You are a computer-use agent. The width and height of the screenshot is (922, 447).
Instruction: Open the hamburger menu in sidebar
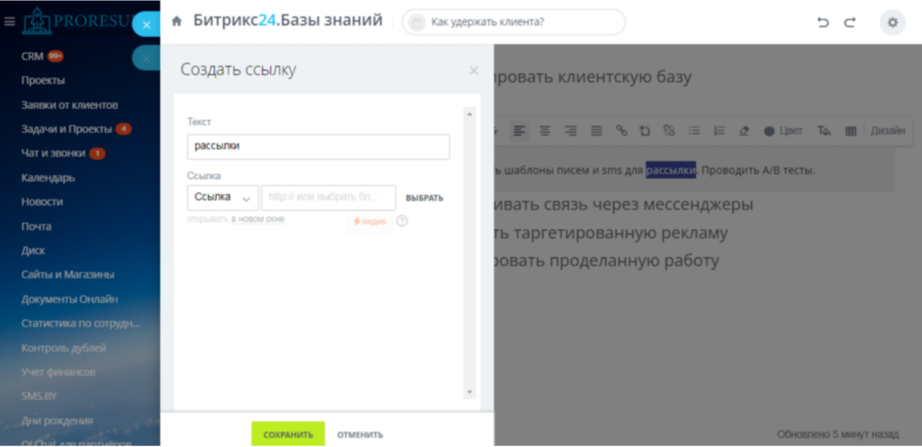tap(9, 22)
